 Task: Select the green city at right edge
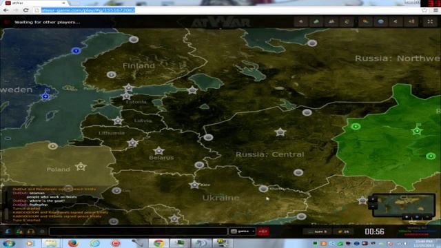(x=431, y=156)
